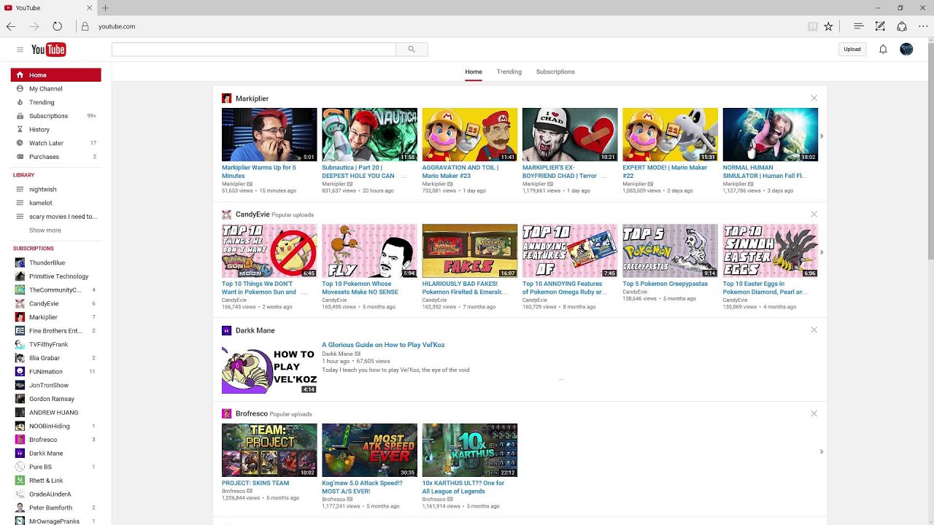Screen dimensions: 934x525
Task: Click the browser refresh icon
Action: pos(57,26)
